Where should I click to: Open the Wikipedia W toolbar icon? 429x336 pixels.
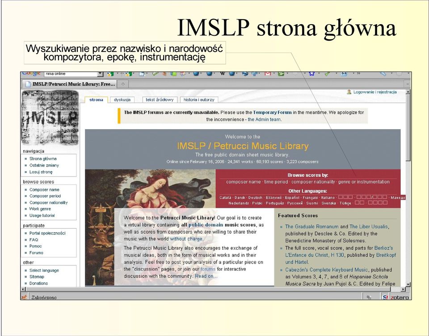point(222,74)
